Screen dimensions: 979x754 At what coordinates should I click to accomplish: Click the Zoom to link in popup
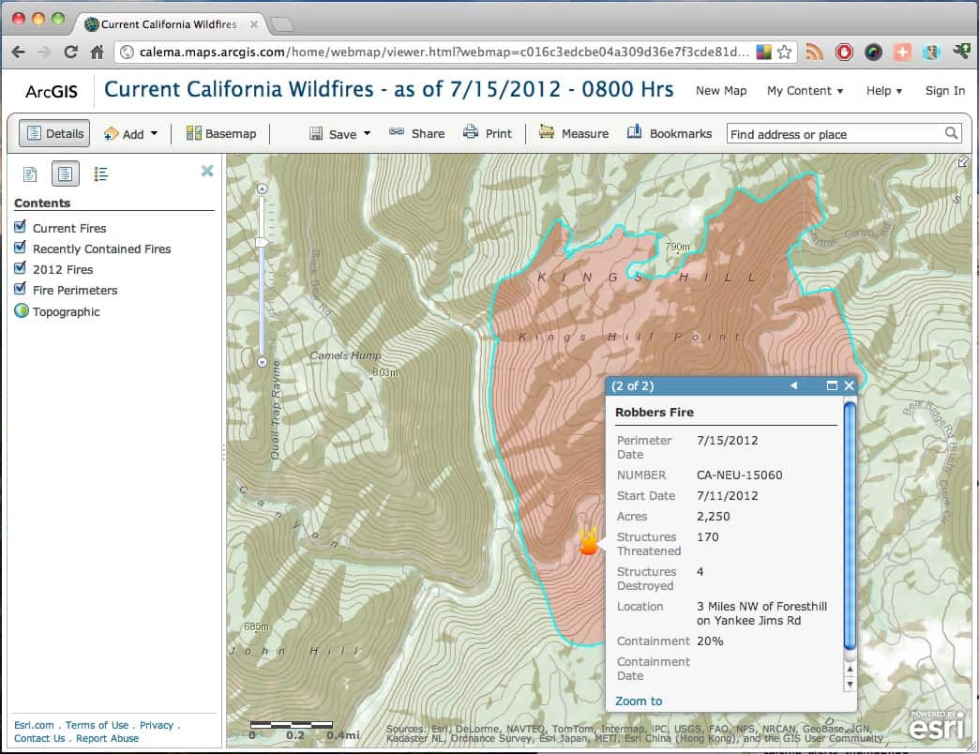pyautogui.click(x=639, y=701)
